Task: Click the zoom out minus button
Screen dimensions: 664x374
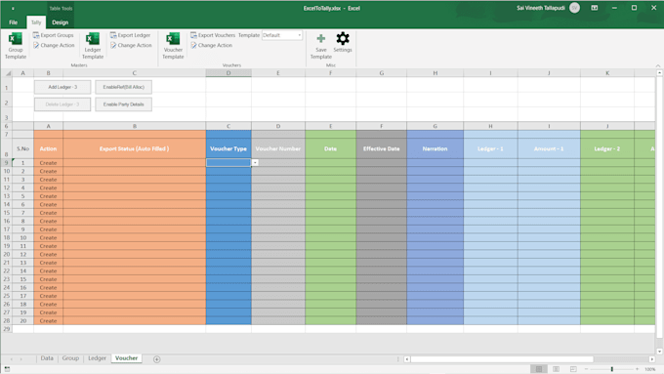Action: 586,369
